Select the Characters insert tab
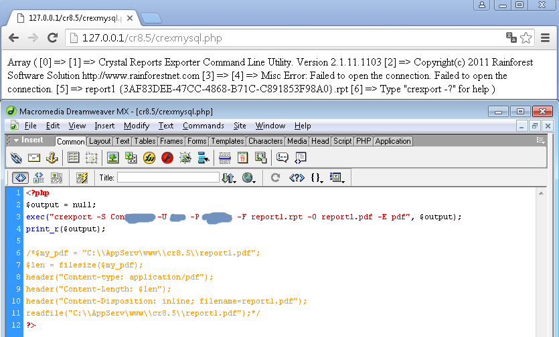The height and width of the screenshot is (337, 559). point(266,141)
